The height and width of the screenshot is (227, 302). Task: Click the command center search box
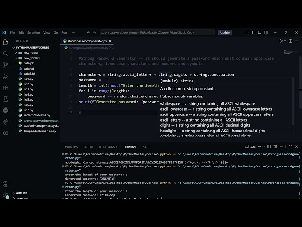[157, 33]
